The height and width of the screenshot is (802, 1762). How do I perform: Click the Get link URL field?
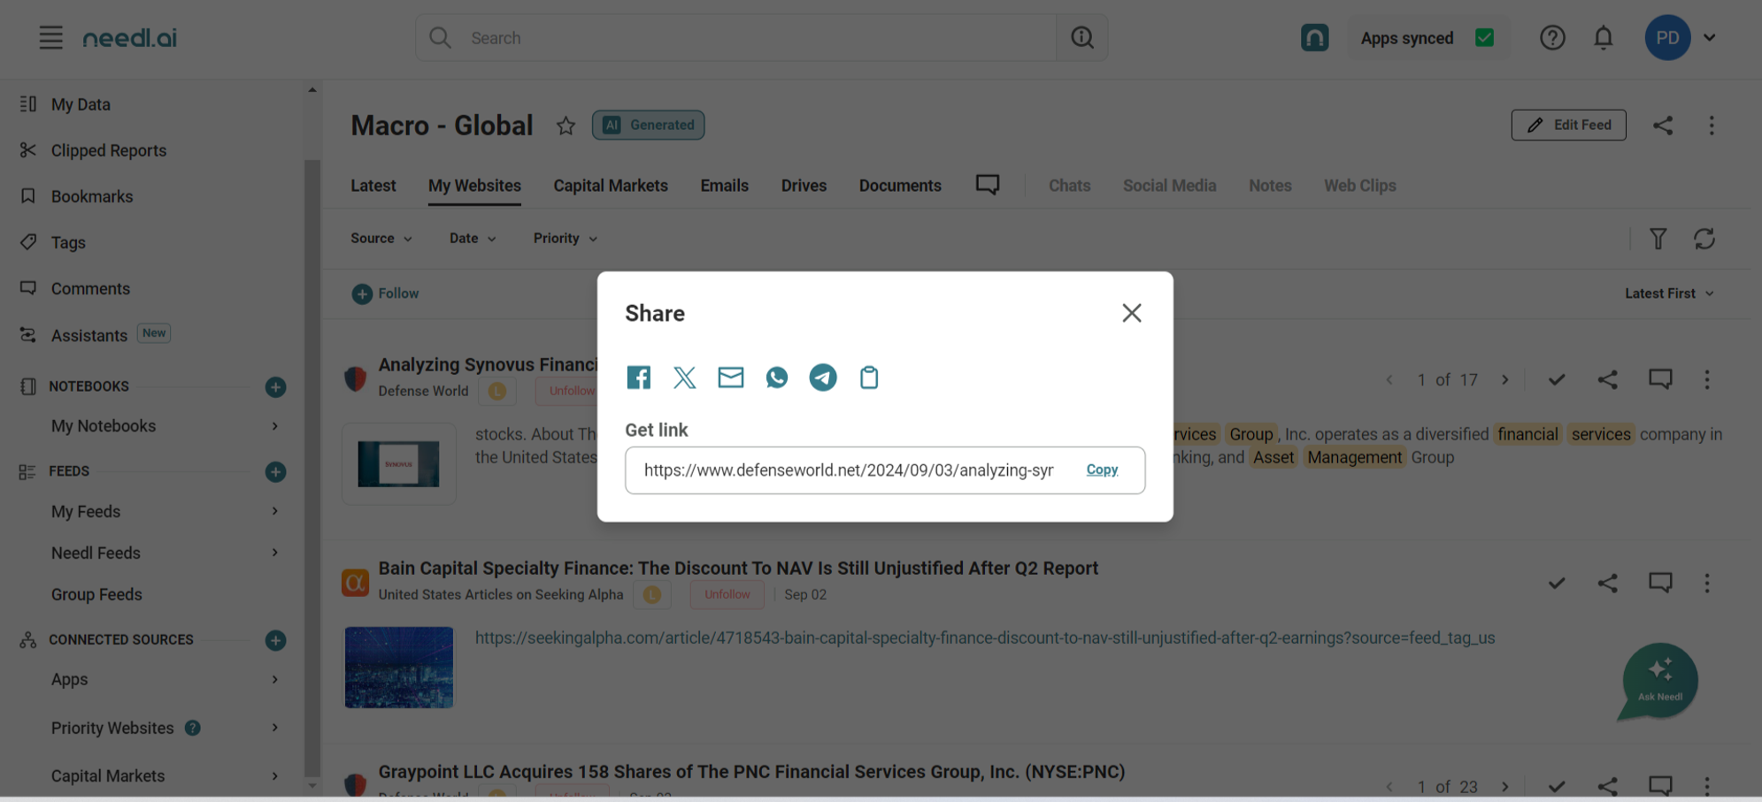(885, 470)
